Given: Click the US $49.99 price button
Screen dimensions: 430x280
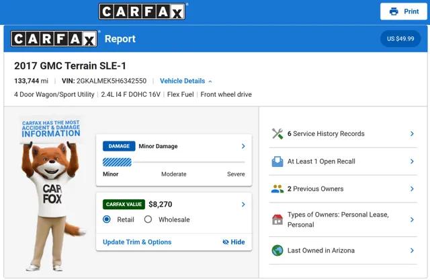Looking at the screenshot, I should [400, 39].
